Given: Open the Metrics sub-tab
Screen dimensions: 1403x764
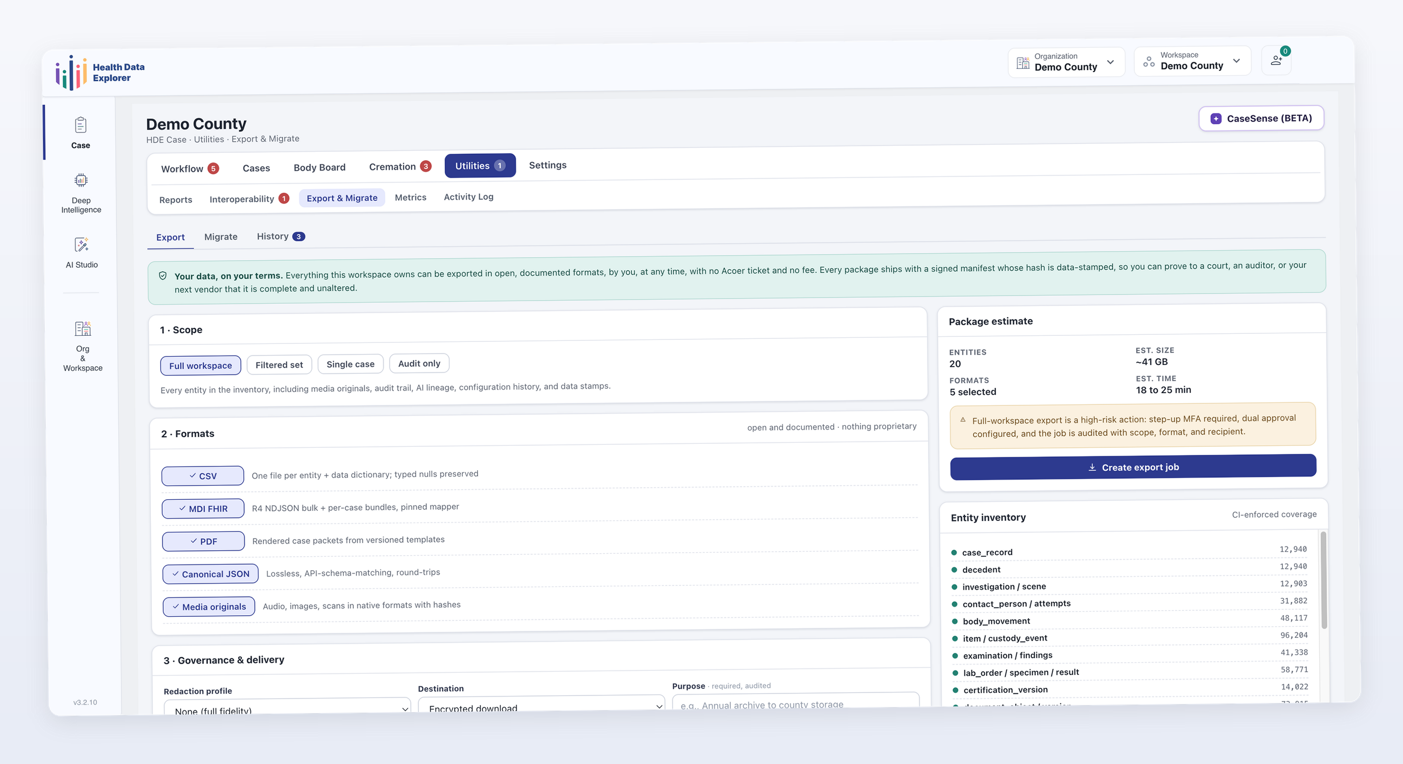Looking at the screenshot, I should [411, 197].
